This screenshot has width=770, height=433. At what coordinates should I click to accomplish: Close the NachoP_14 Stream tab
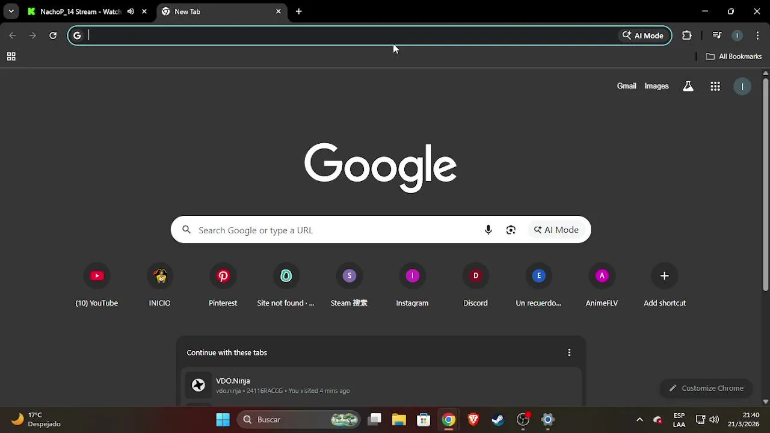tap(144, 11)
